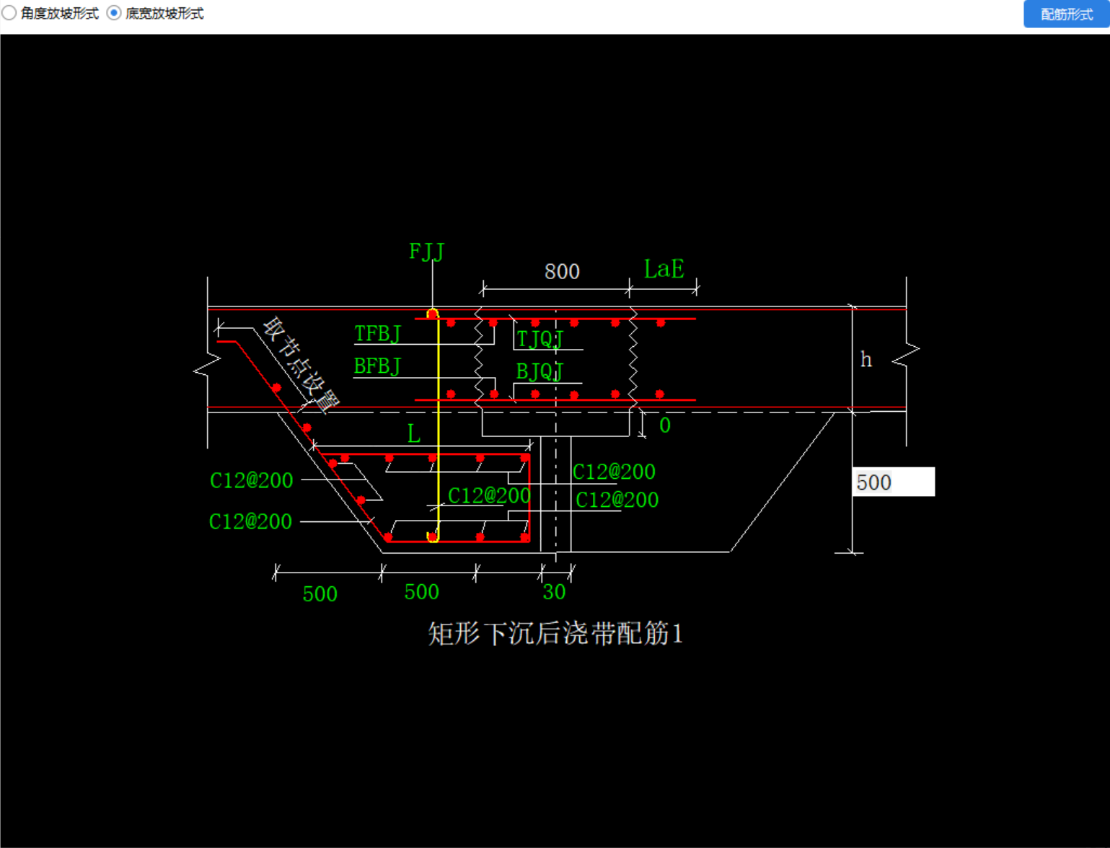This screenshot has height=848, width=1110.
Task: Click the green TJQJ label
Action: pos(539,339)
